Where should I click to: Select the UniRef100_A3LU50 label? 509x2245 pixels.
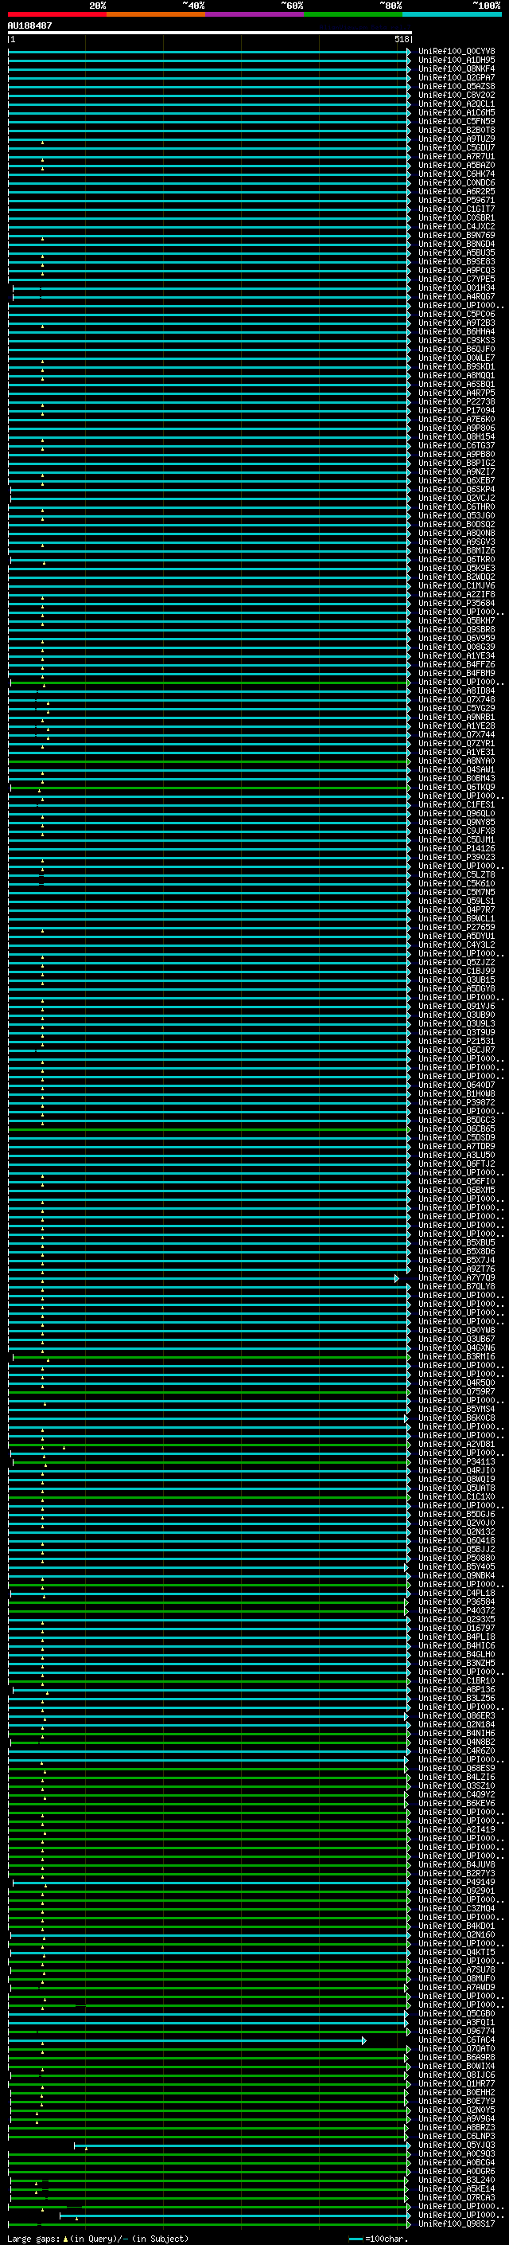(457, 1156)
